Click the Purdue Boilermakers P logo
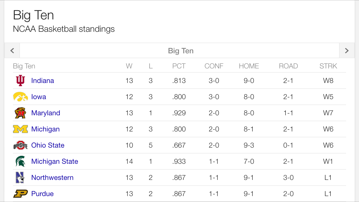This screenshot has width=359, height=202. click(x=20, y=194)
